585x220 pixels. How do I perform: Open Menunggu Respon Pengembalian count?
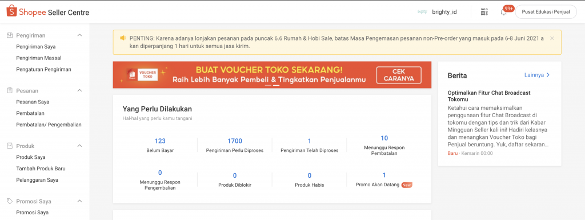coord(160,180)
